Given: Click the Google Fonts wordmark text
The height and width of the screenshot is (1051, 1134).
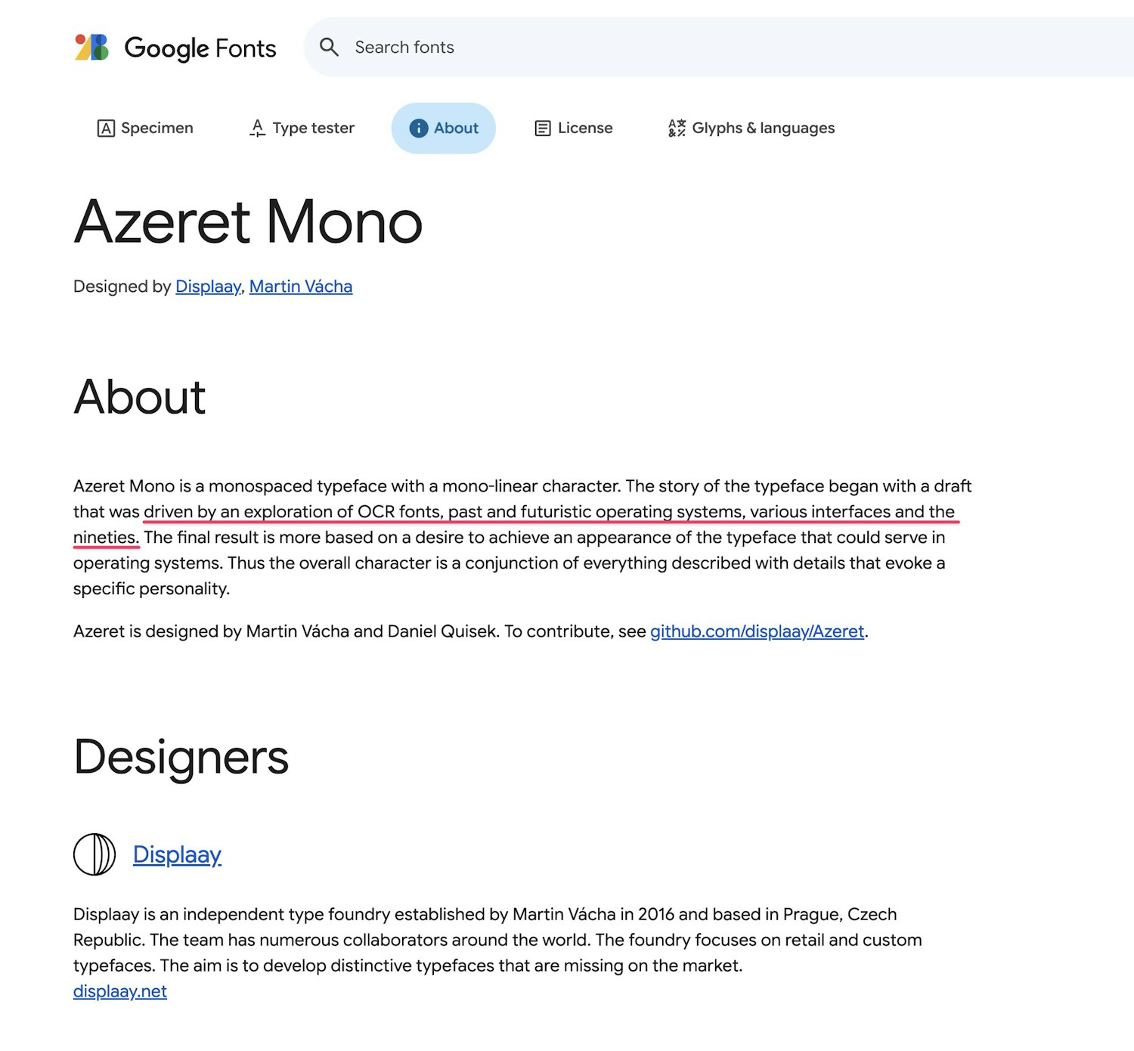Looking at the screenshot, I should click(200, 48).
